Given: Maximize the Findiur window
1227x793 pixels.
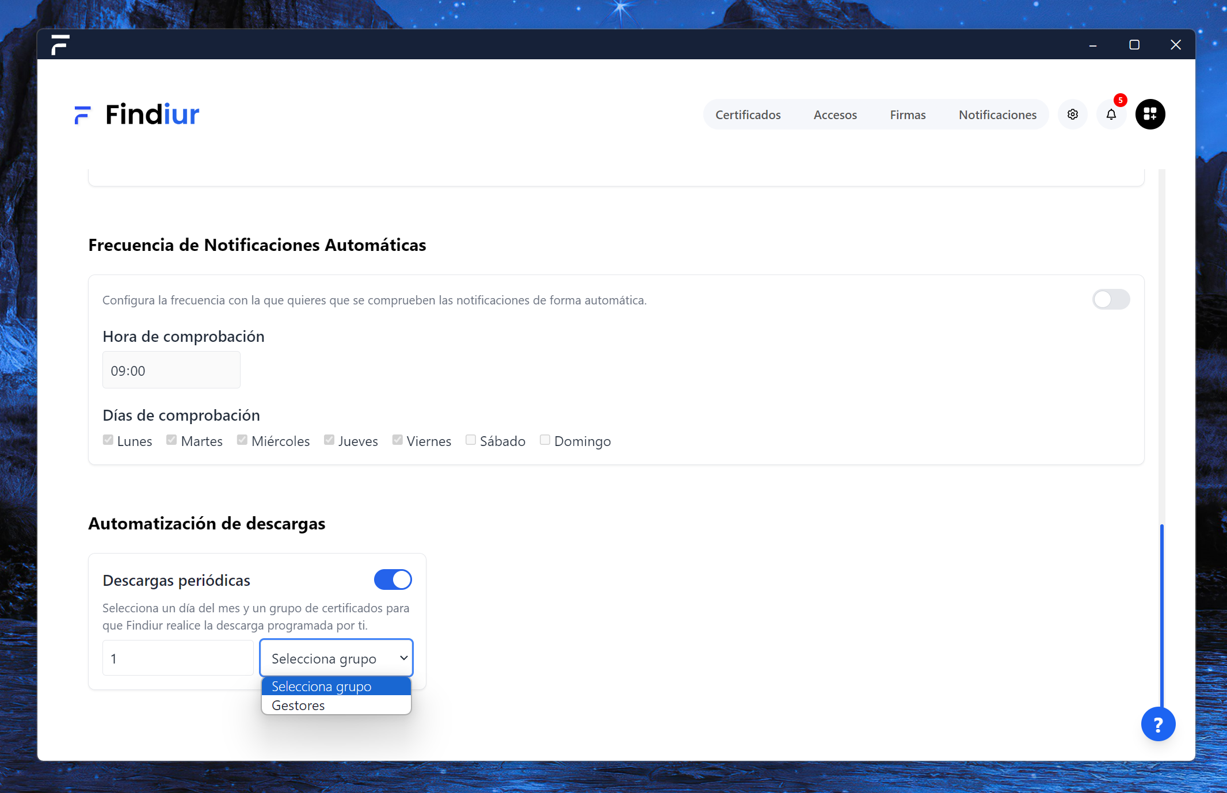Looking at the screenshot, I should [x=1134, y=45].
